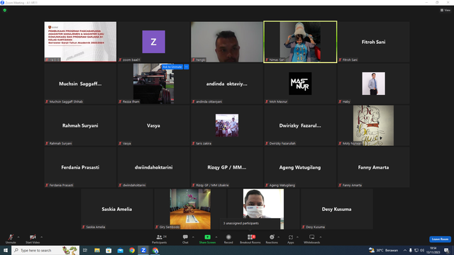Click the Windows taskbar search box
454x255 pixels.
click(45, 250)
